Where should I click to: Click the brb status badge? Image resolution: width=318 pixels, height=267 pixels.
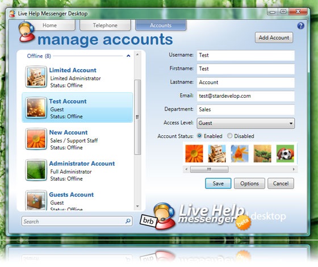[148, 220]
